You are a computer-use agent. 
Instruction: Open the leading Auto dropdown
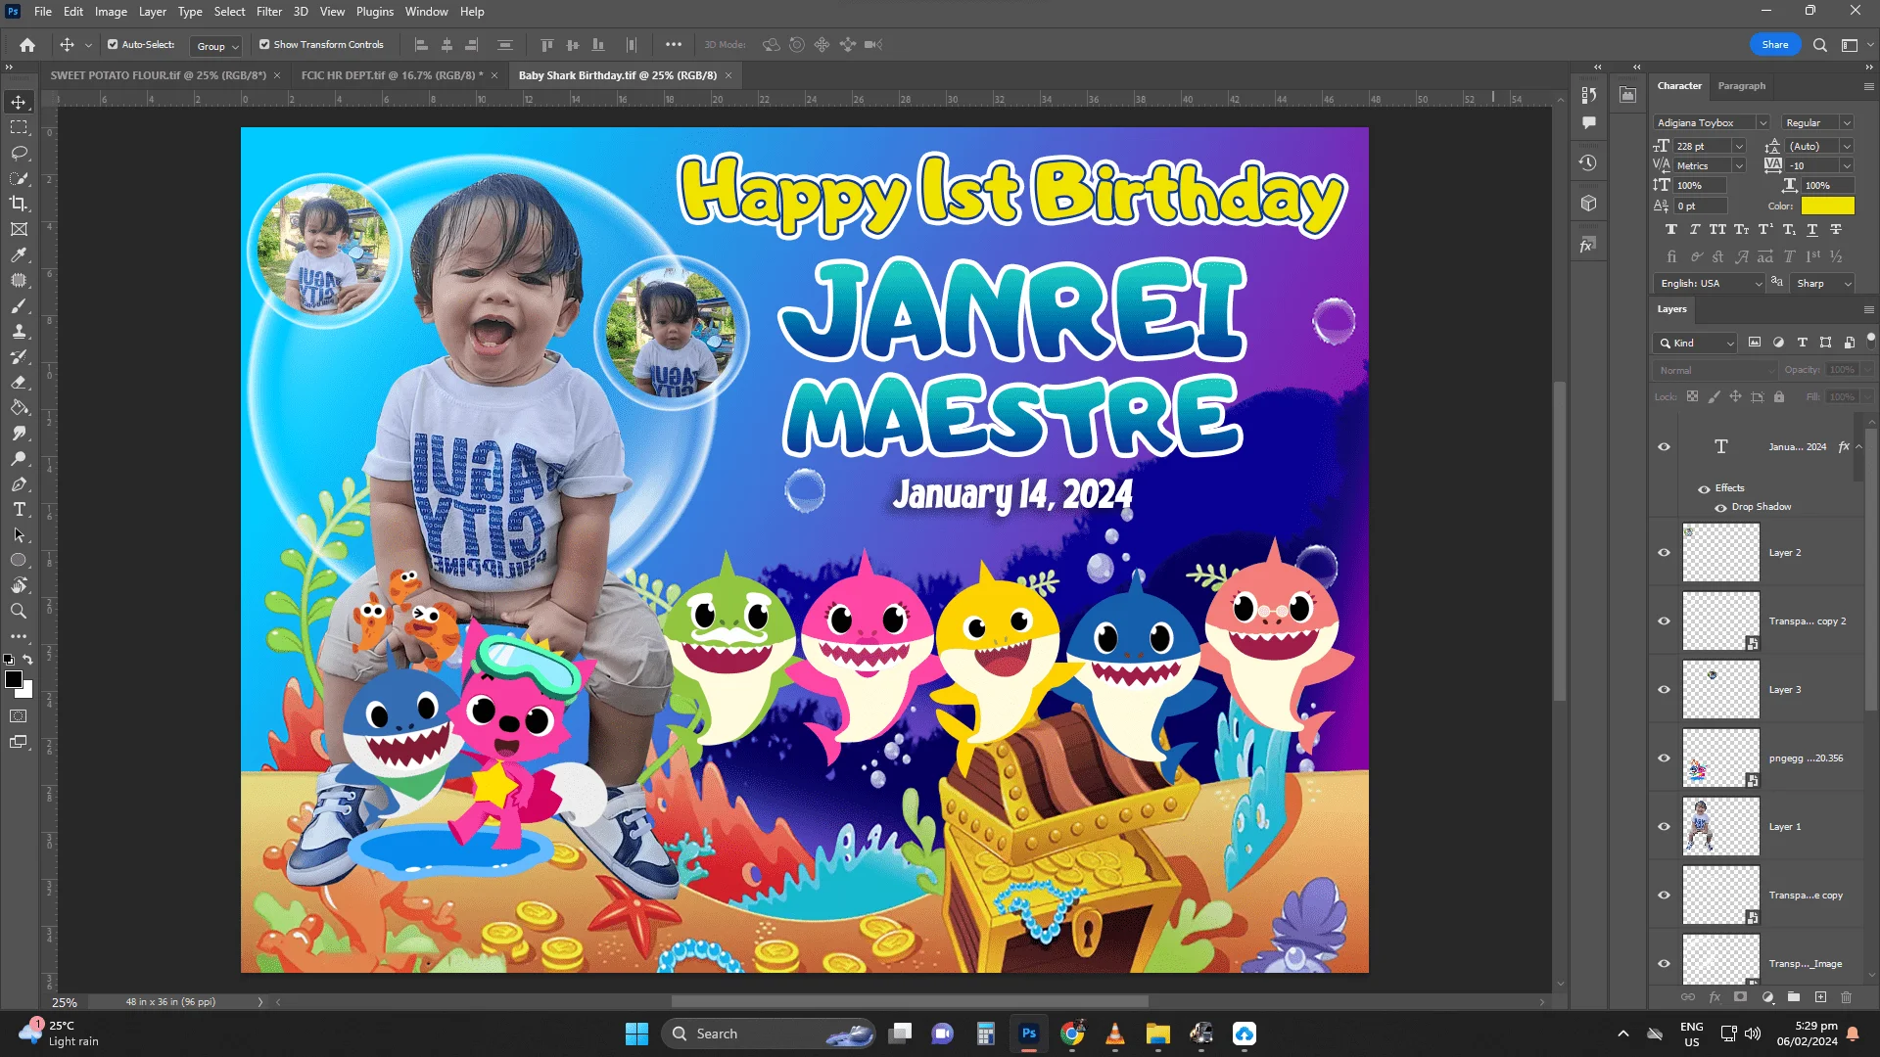tap(1847, 147)
